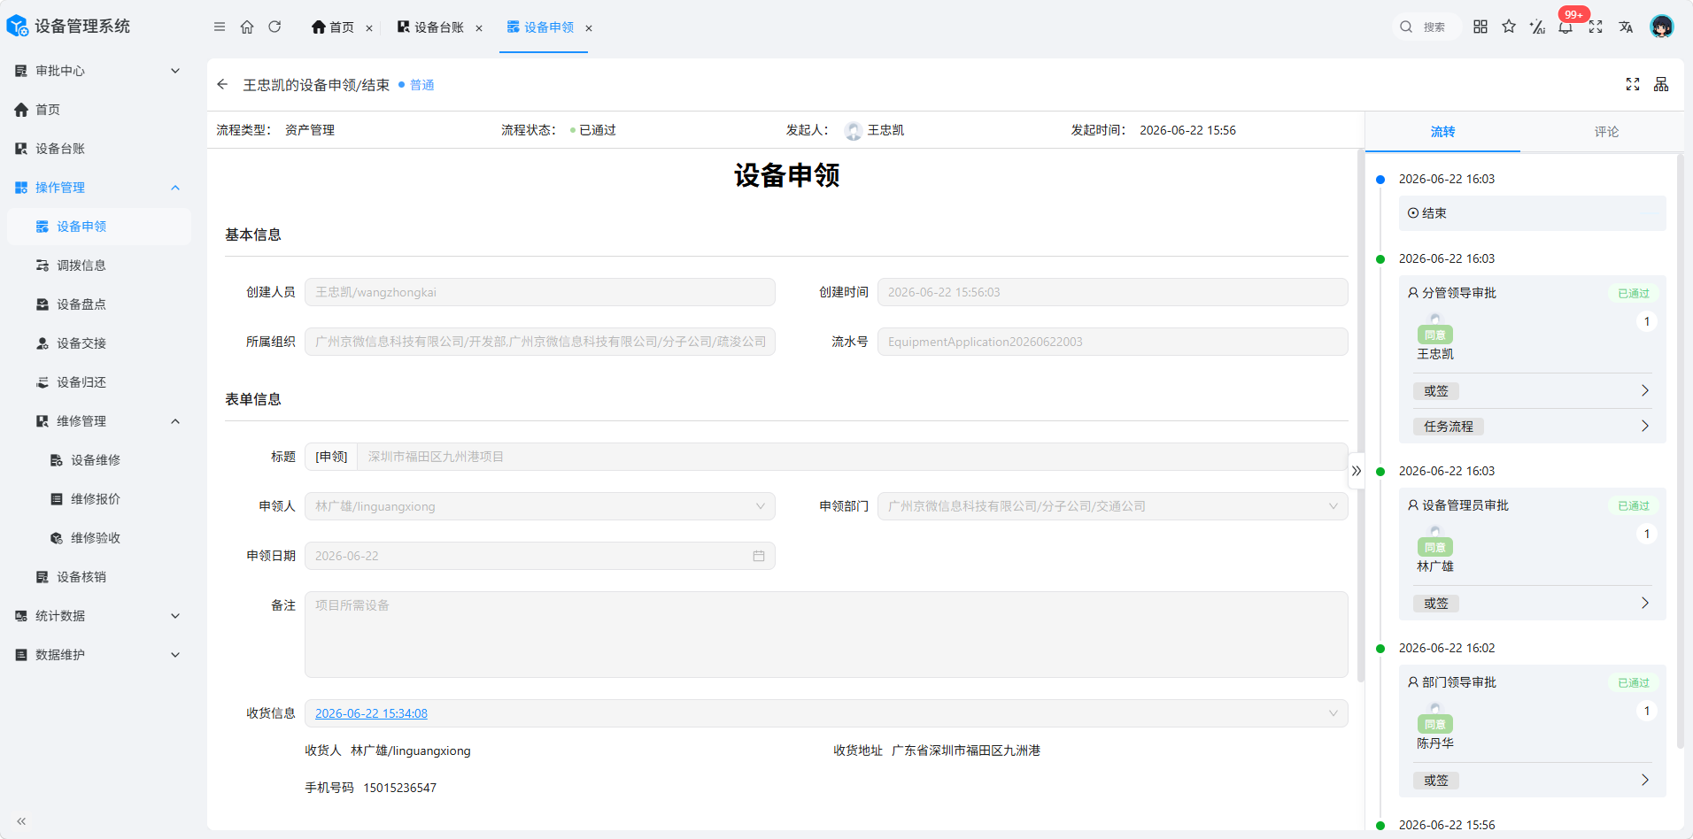Expand the 数据维护 sidebar menu
This screenshot has height=839, width=1693.
pyautogui.click(x=97, y=655)
